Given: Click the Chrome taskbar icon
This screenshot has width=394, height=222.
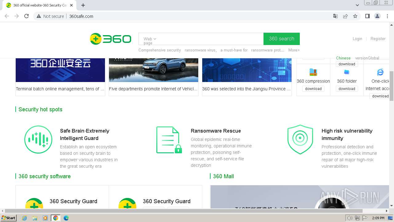Looking at the screenshot, I should (56, 218).
